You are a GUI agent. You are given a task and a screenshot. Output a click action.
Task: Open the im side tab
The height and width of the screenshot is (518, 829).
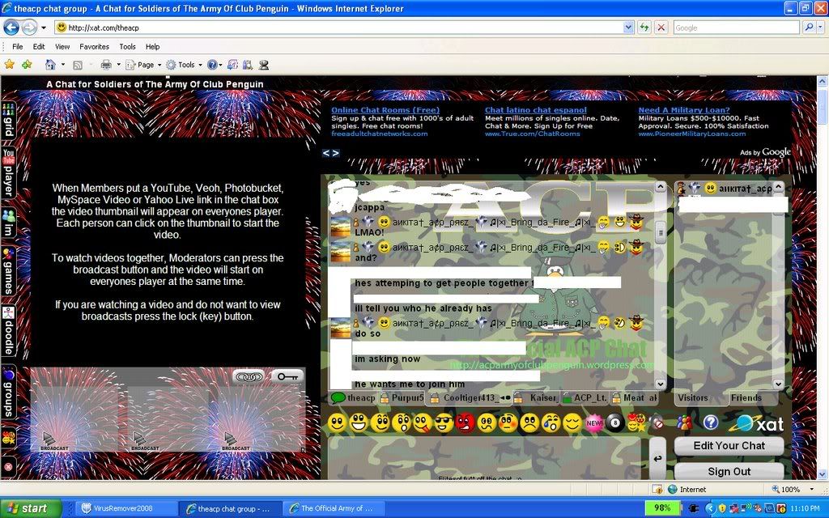(8, 222)
